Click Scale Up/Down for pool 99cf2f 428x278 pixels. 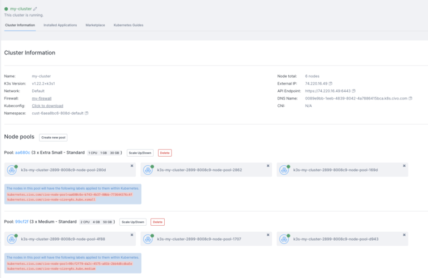(133, 222)
